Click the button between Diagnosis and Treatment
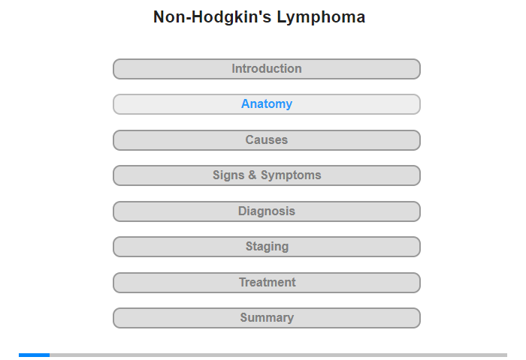The image size is (526, 360). (x=266, y=247)
